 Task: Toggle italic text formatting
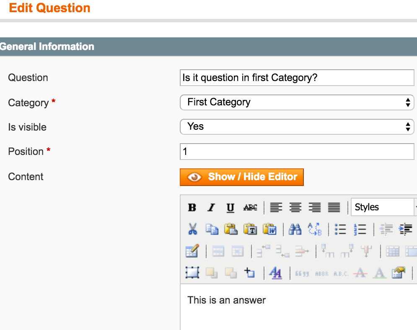(211, 207)
